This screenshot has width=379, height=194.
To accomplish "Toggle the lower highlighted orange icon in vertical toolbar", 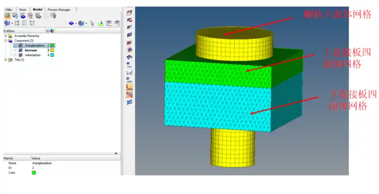I will click(x=130, y=94).
